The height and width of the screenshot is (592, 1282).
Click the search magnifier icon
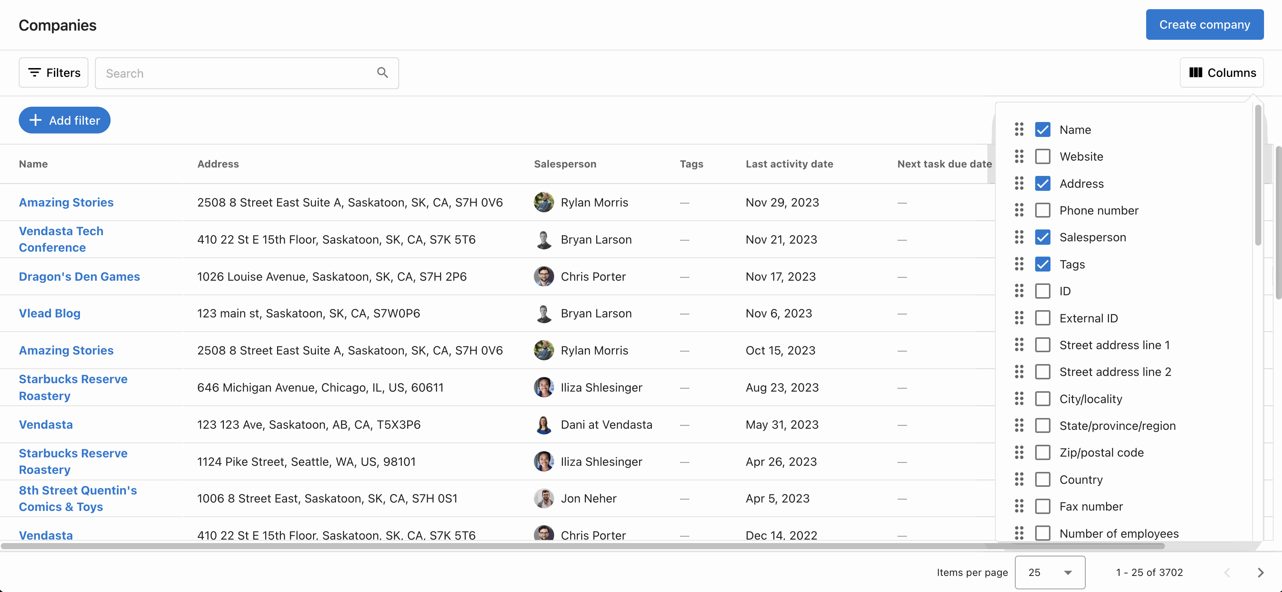coord(382,73)
